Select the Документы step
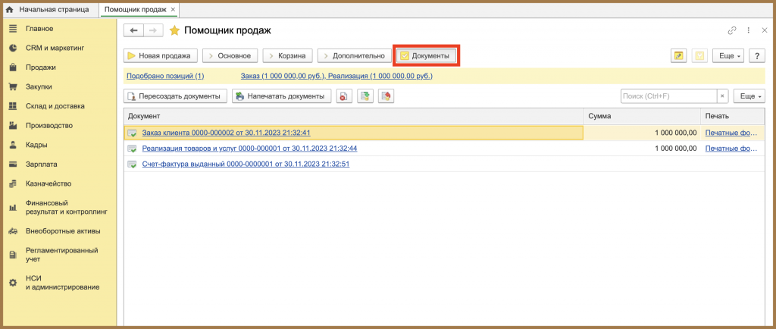This screenshot has width=776, height=329. (426, 56)
